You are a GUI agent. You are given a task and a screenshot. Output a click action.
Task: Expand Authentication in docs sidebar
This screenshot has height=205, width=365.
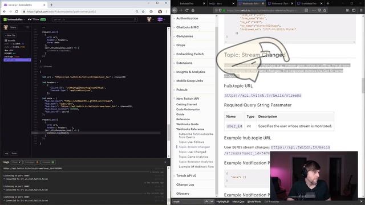(187, 18)
